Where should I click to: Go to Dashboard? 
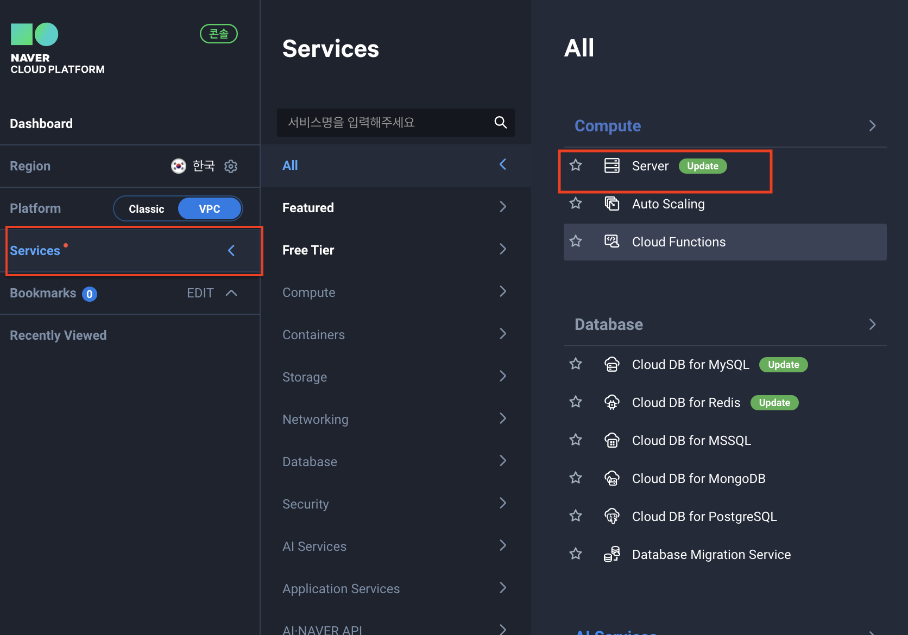(41, 124)
